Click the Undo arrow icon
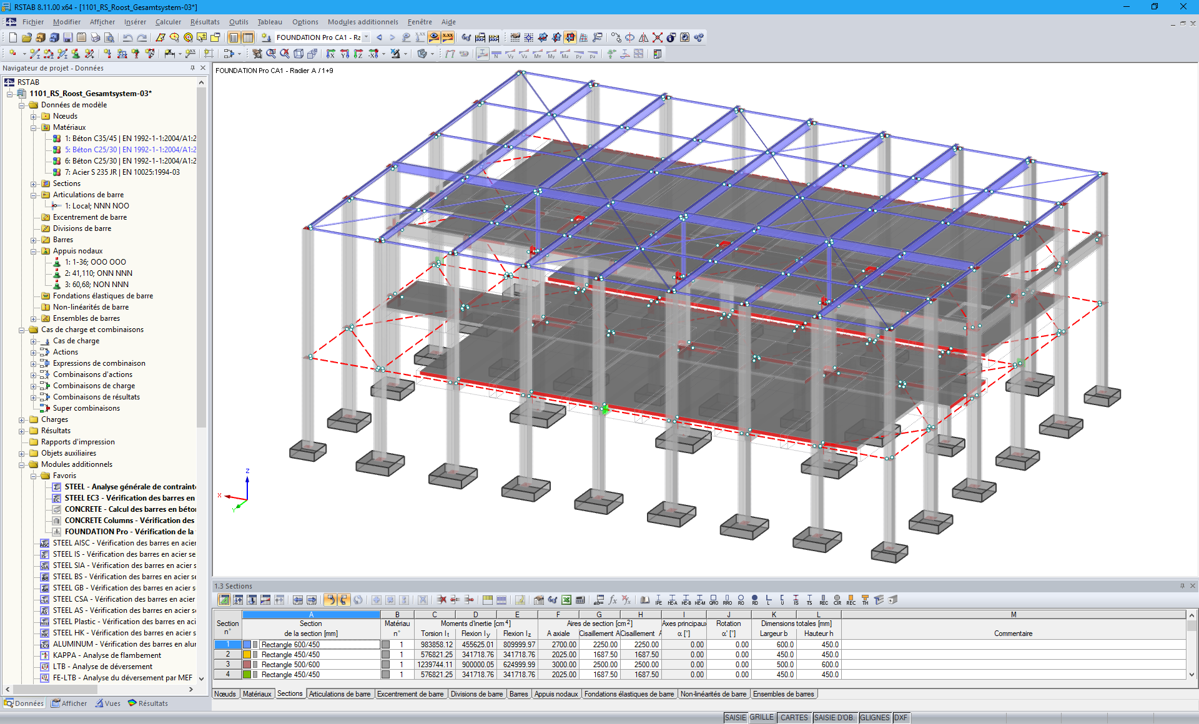This screenshot has height=724, width=1199. click(128, 37)
